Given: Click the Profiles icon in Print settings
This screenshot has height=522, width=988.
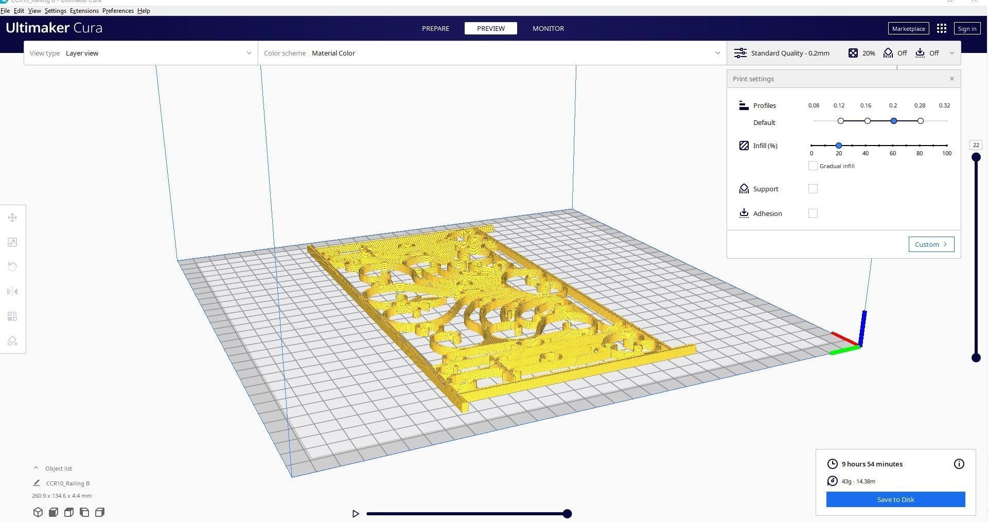Looking at the screenshot, I should [744, 105].
